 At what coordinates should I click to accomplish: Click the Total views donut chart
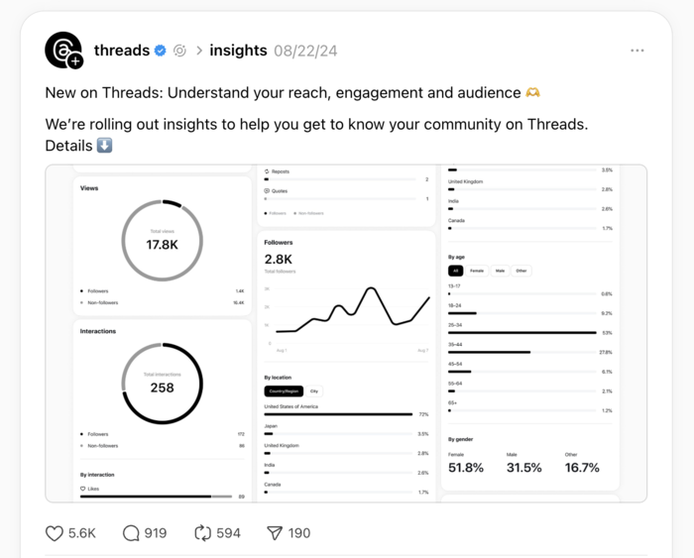point(162,241)
